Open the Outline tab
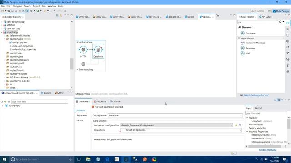Image resolution: width=291 pixels, height=163 pixels. click(x=46, y=93)
